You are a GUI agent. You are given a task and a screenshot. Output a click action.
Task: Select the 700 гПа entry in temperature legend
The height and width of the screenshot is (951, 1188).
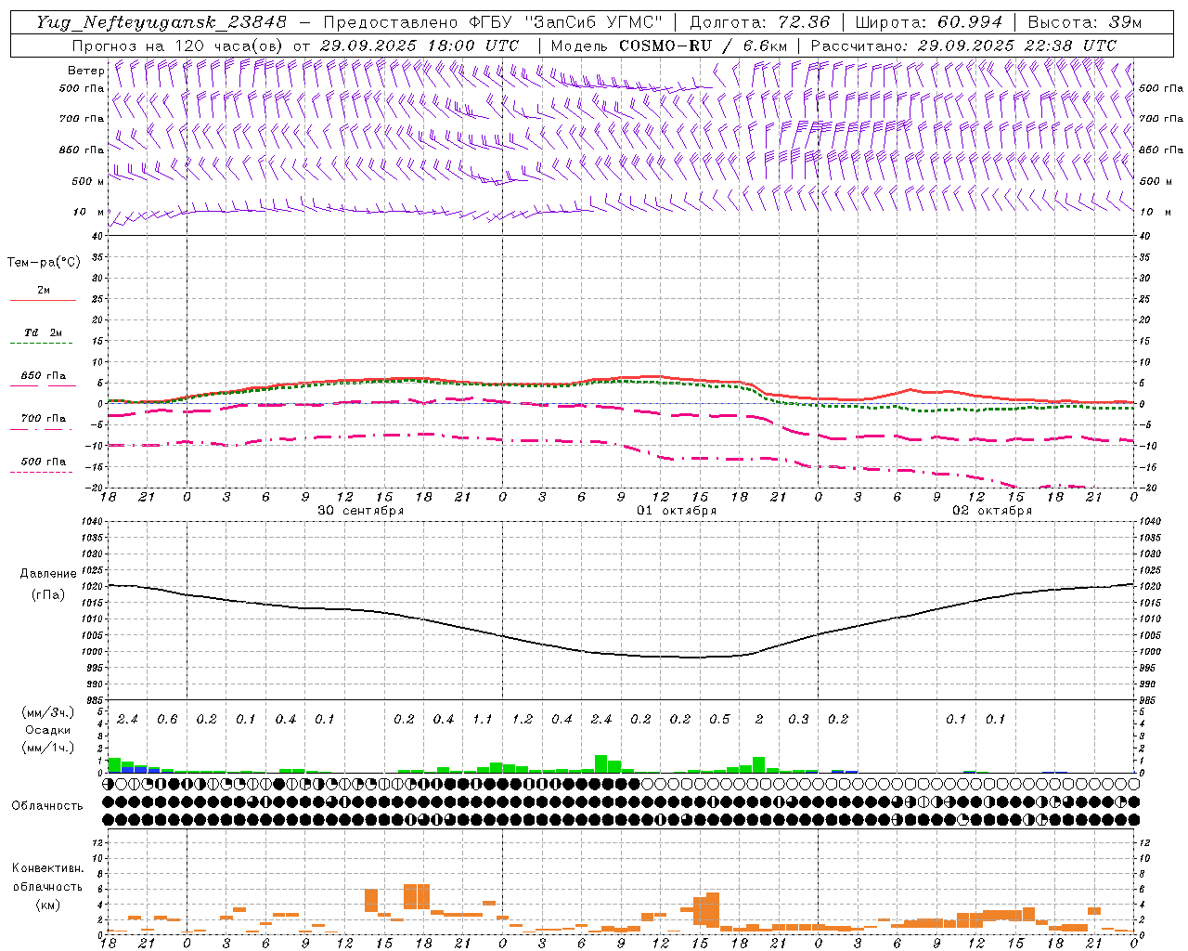(44, 419)
